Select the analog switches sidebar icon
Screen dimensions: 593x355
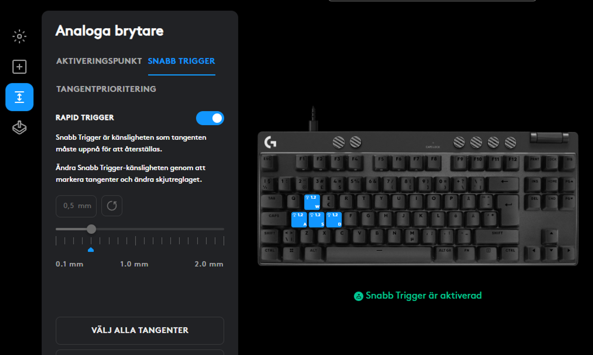click(x=19, y=97)
